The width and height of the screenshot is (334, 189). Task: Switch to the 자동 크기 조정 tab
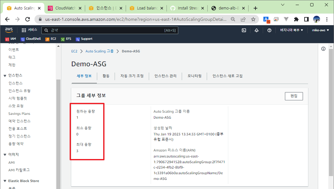click(132, 76)
